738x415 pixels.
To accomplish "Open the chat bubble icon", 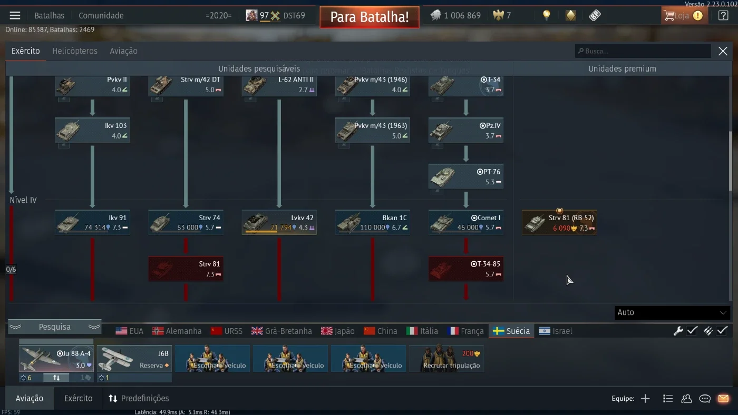I will point(705,399).
